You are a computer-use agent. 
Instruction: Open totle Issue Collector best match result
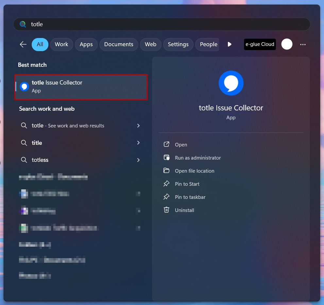click(81, 87)
